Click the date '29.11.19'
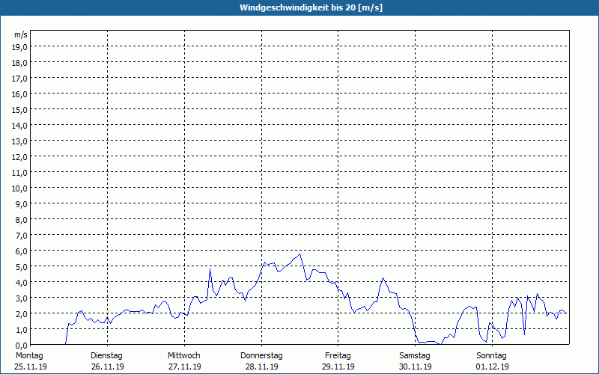The image size is (599, 374). coord(338,367)
